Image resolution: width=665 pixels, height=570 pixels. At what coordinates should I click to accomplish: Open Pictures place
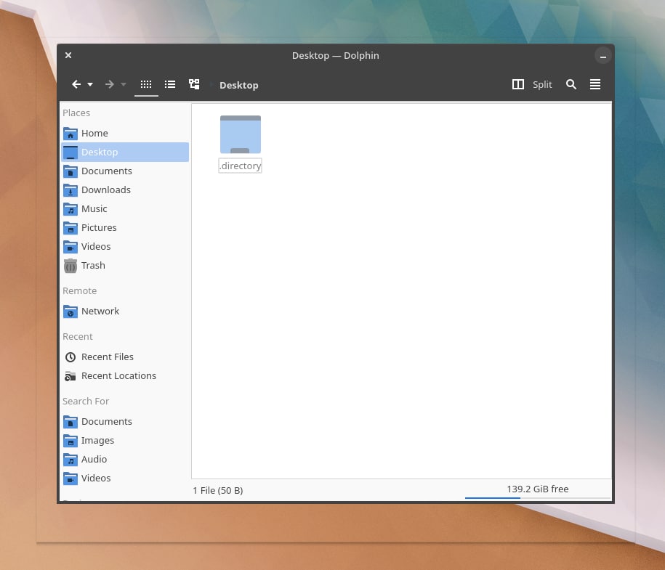125,227
